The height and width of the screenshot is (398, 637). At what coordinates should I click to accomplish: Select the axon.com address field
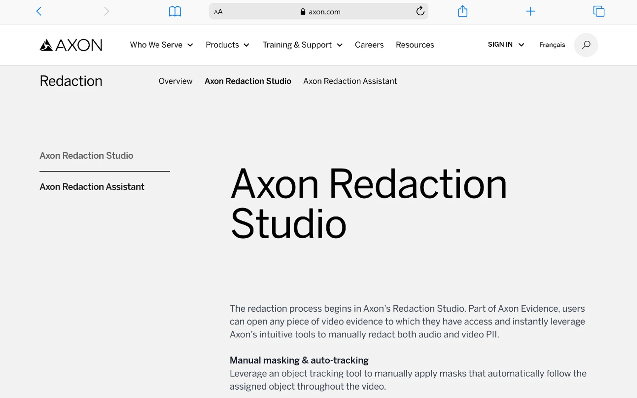click(x=318, y=11)
